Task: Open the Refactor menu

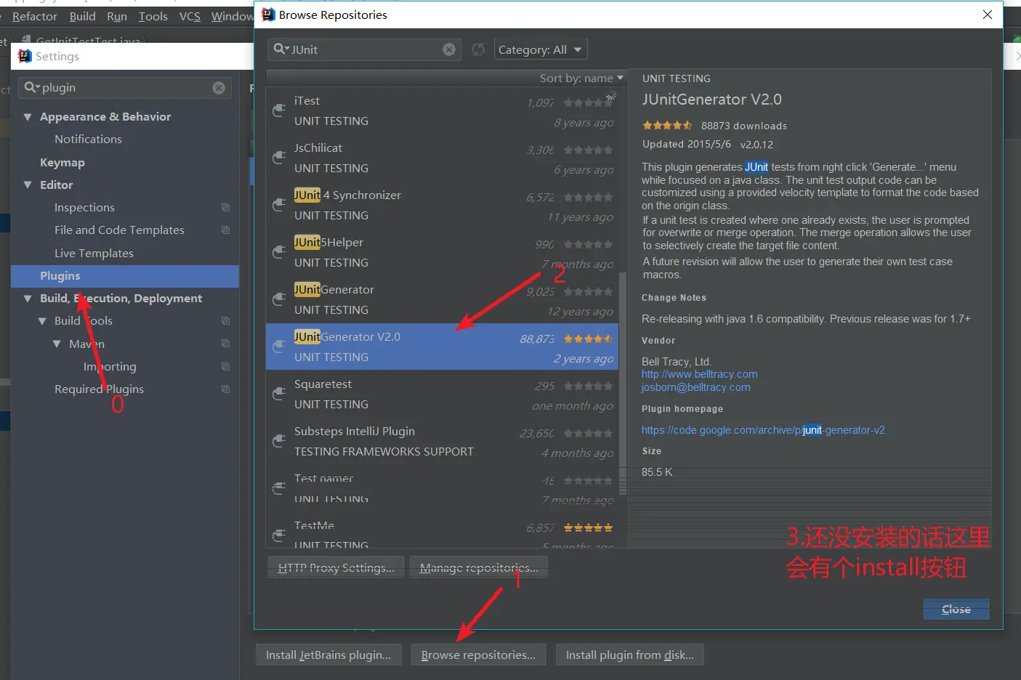Action: pyautogui.click(x=35, y=16)
